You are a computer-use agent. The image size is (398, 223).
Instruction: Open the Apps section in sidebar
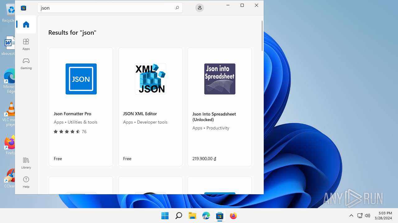(26, 44)
